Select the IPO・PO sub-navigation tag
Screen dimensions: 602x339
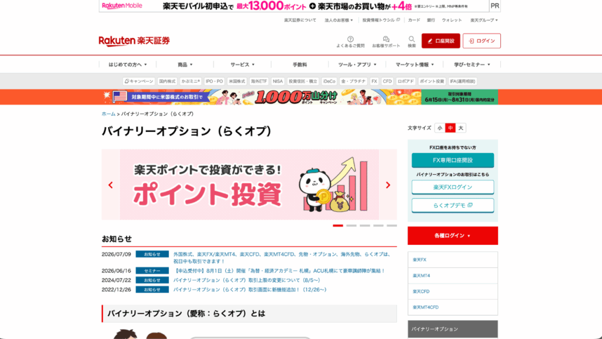click(x=214, y=81)
